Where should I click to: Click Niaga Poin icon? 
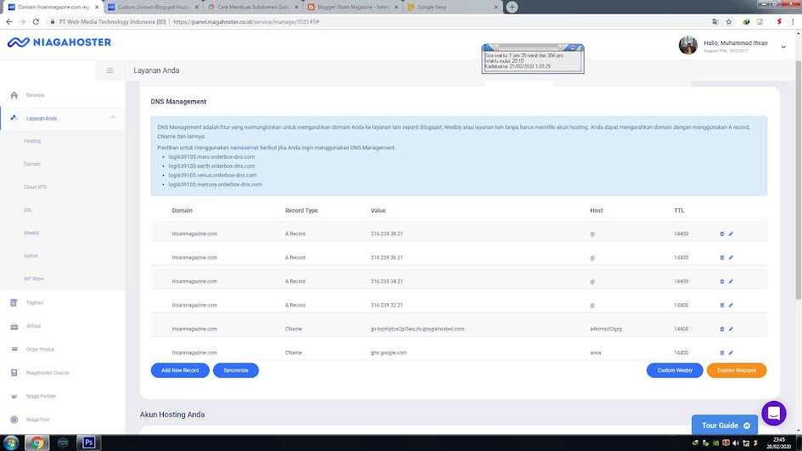pos(14,420)
